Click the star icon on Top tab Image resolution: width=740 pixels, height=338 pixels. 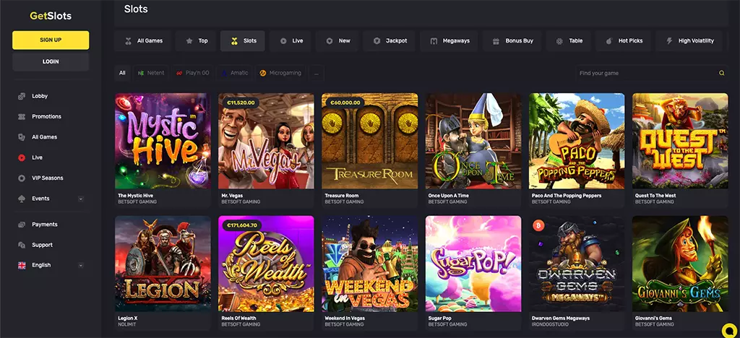(189, 41)
